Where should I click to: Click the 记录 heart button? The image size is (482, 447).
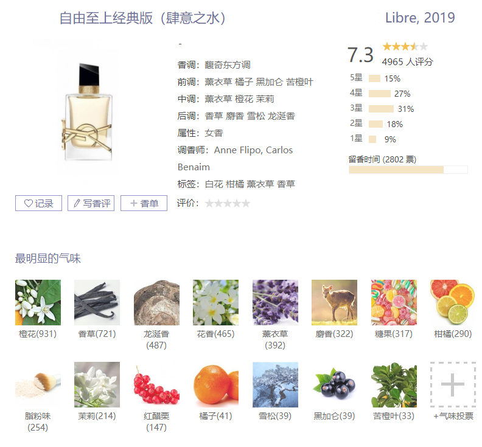click(x=38, y=203)
